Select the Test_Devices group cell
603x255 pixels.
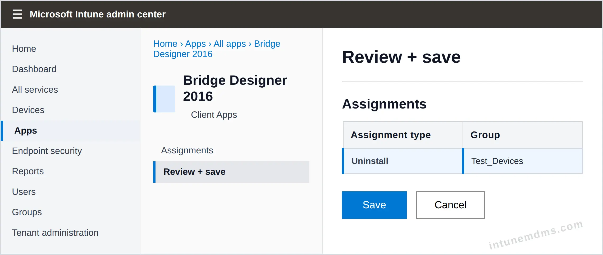522,161
